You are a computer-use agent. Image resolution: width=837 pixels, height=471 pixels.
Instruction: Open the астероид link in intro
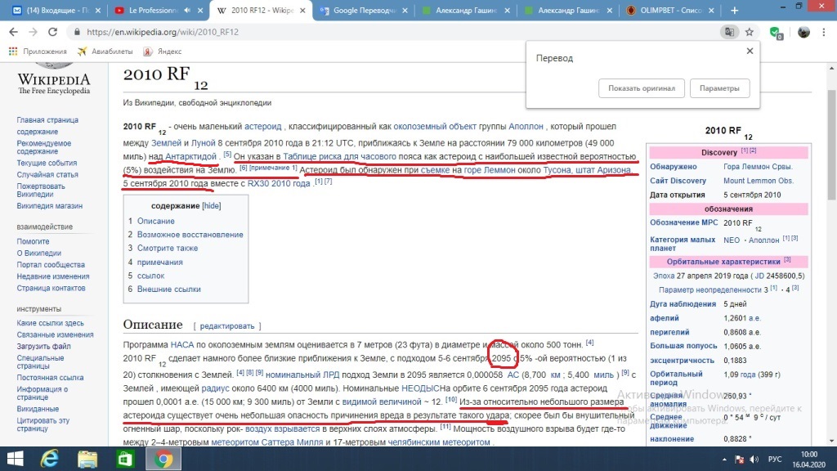(262, 127)
